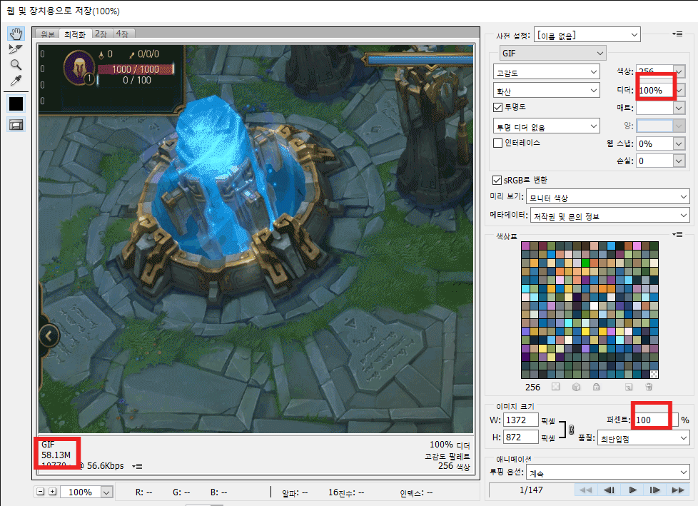Select the first magenta swatch in color table
Screen dimensions: 698x506
click(x=525, y=246)
